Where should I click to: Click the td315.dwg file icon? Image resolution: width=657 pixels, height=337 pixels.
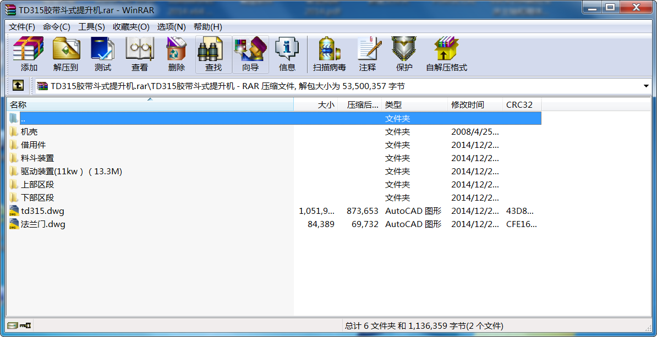click(x=14, y=211)
